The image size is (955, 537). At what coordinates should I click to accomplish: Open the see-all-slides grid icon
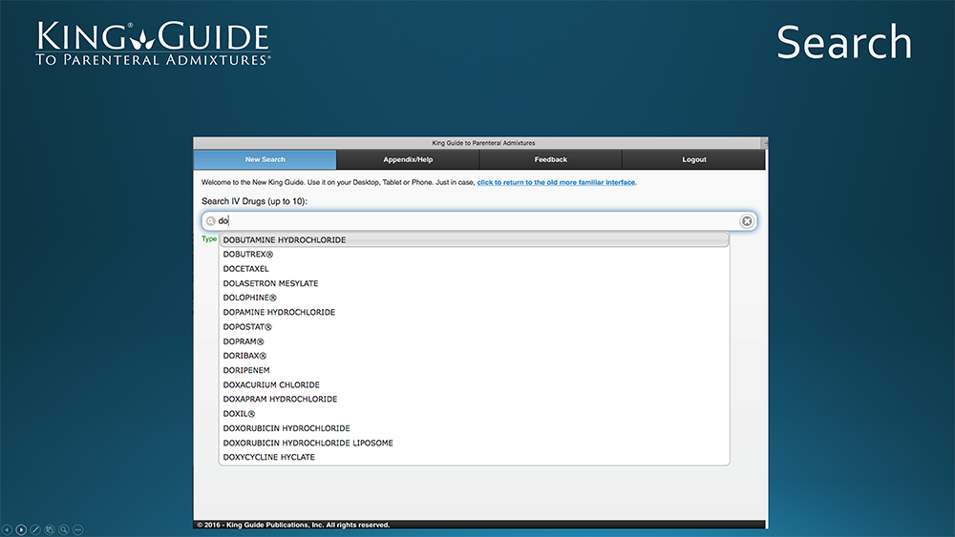tap(50, 529)
